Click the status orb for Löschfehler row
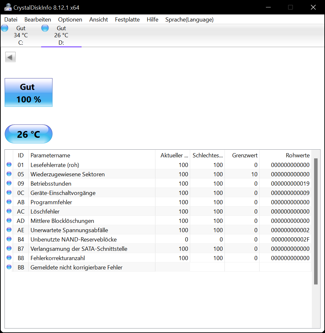Image resolution: width=325 pixels, height=333 pixels. coord(9,211)
